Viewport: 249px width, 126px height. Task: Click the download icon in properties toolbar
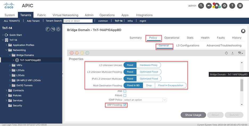tap(233, 53)
